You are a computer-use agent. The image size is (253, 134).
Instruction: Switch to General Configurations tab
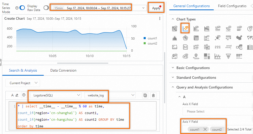tap(192, 6)
